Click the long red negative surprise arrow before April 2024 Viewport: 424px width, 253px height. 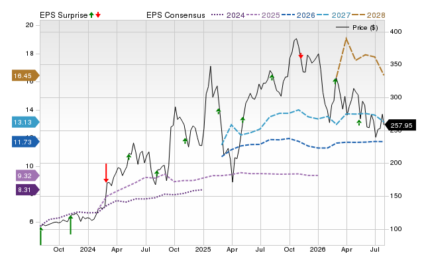tap(106, 173)
